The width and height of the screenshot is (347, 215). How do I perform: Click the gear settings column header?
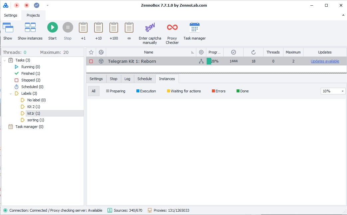(201, 52)
